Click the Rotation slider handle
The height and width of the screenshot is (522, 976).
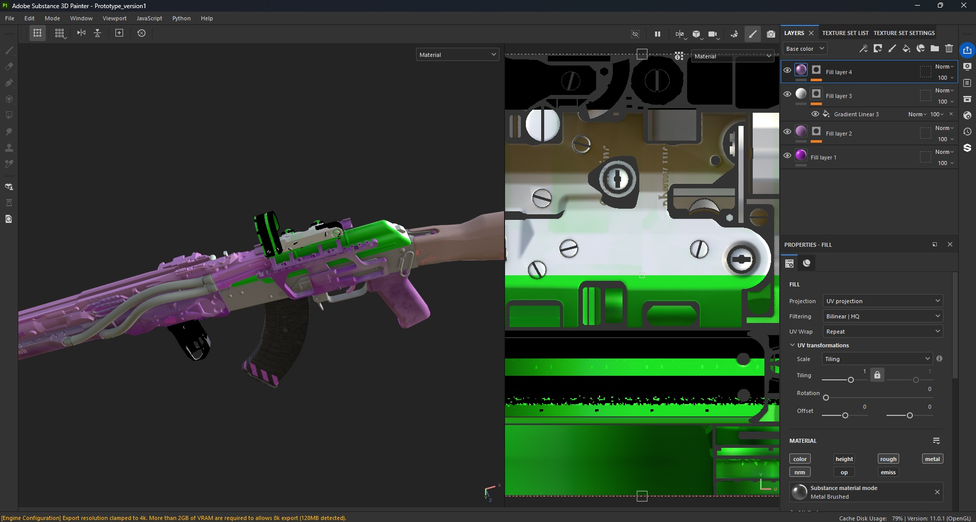(826, 398)
